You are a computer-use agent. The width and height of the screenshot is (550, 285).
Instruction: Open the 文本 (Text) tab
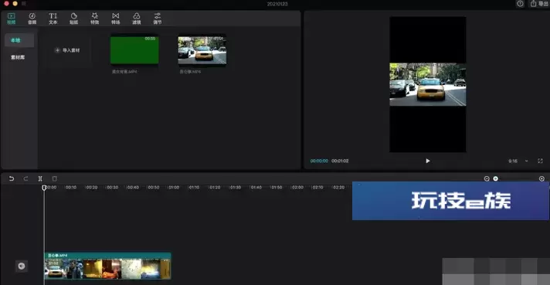click(x=53, y=19)
